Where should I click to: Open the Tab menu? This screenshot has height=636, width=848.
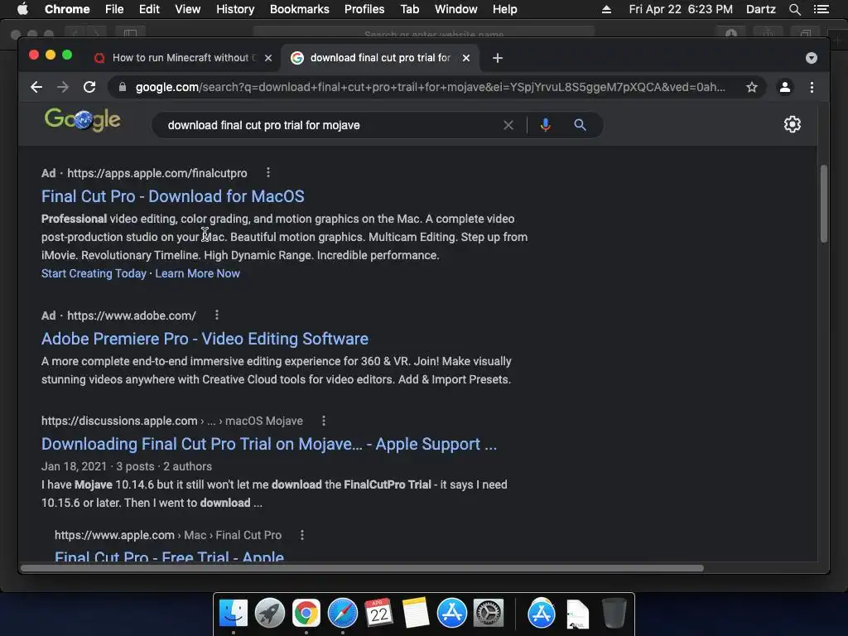pyautogui.click(x=409, y=9)
